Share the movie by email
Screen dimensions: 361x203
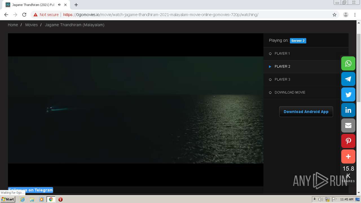pyautogui.click(x=348, y=125)
